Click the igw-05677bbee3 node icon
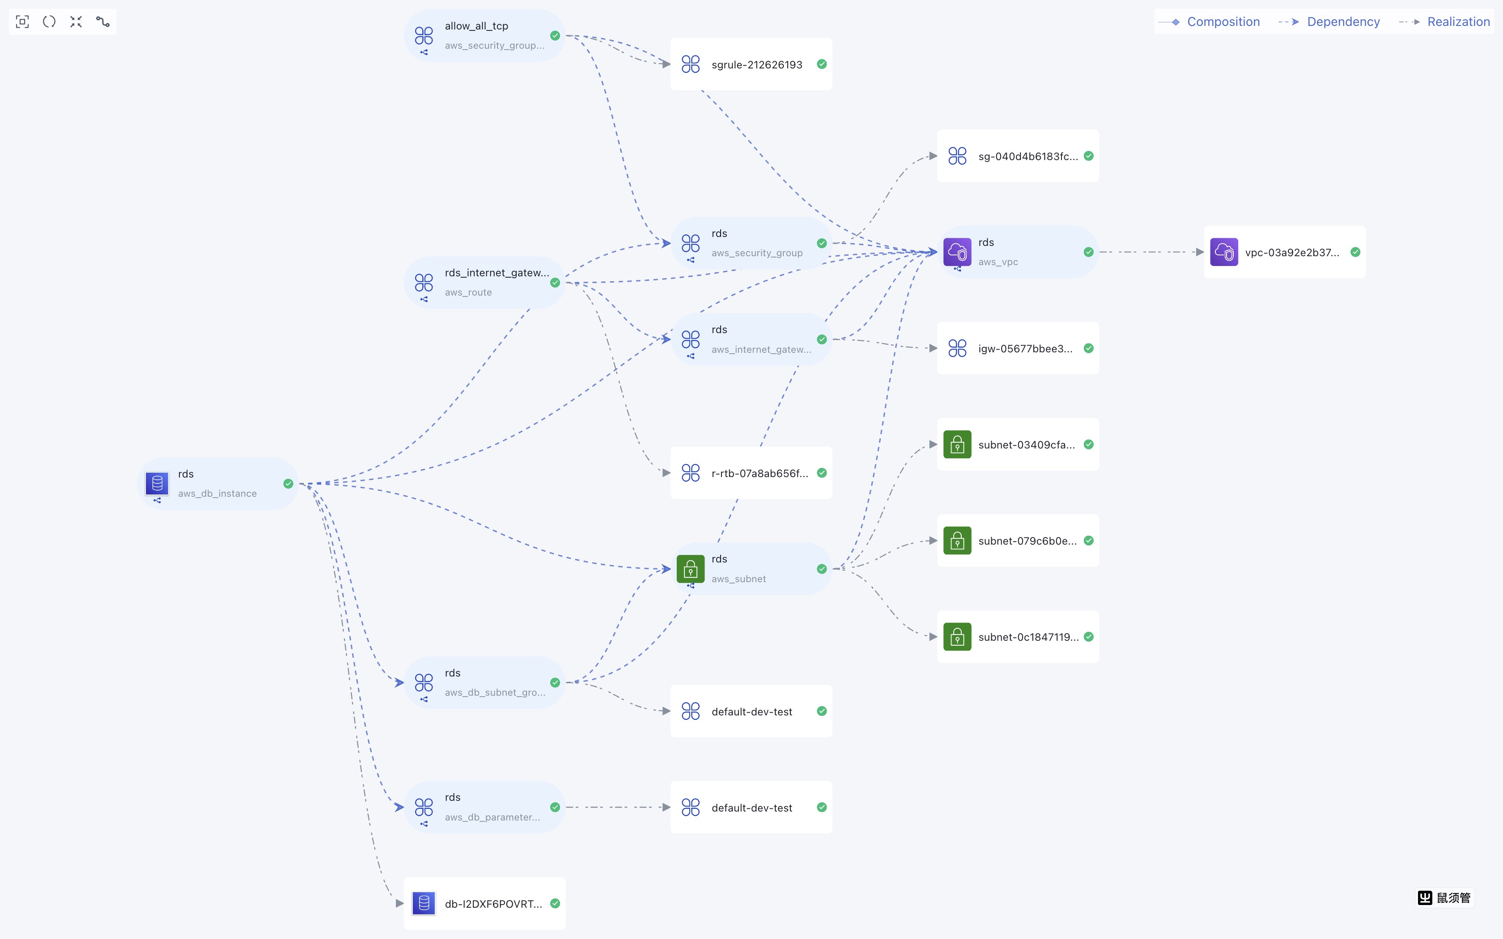The width and height of the screenshot is (1503, 939). [957, 348]
